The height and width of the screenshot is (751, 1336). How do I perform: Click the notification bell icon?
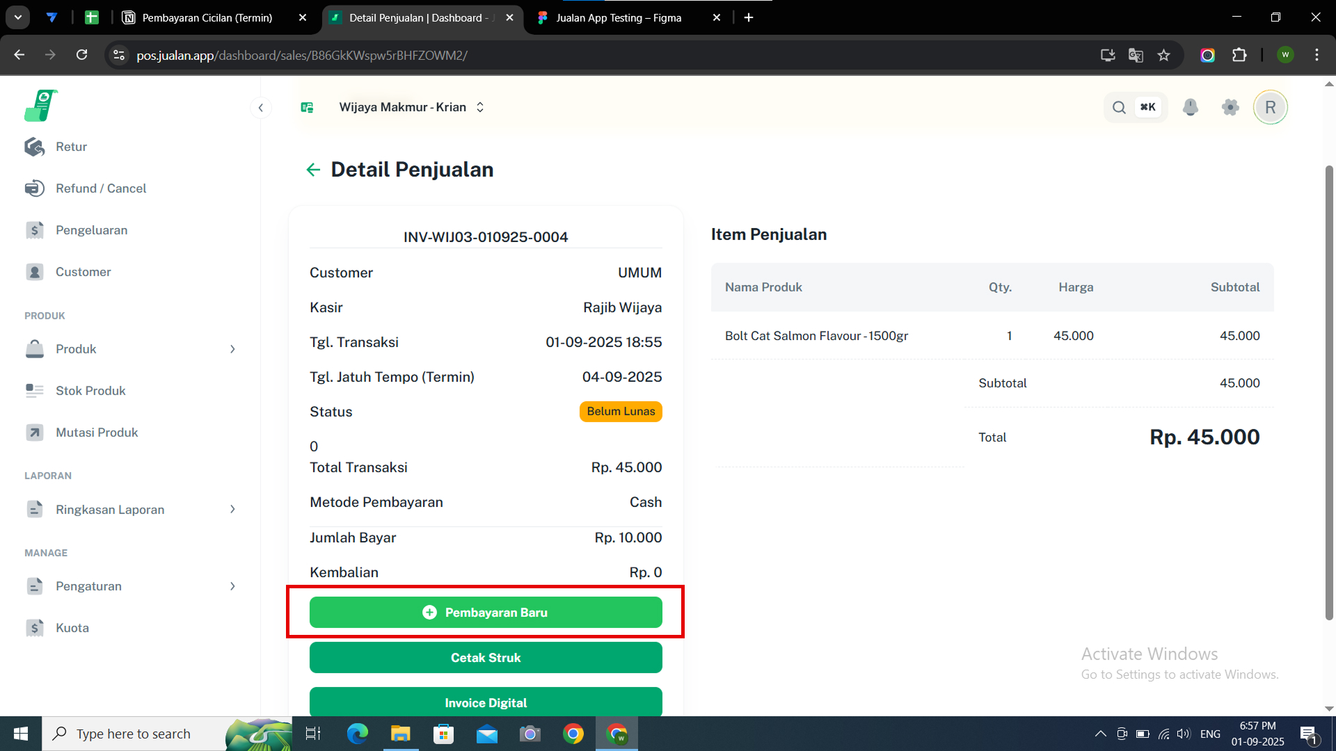[1191, 107]
